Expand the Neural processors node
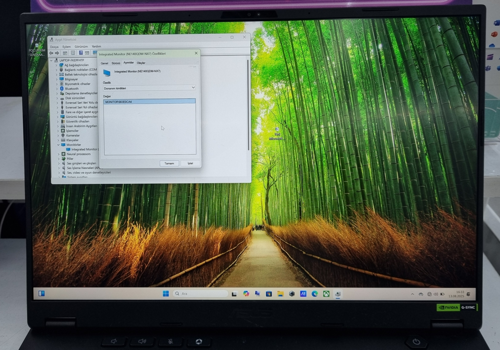 coord(59,154)
